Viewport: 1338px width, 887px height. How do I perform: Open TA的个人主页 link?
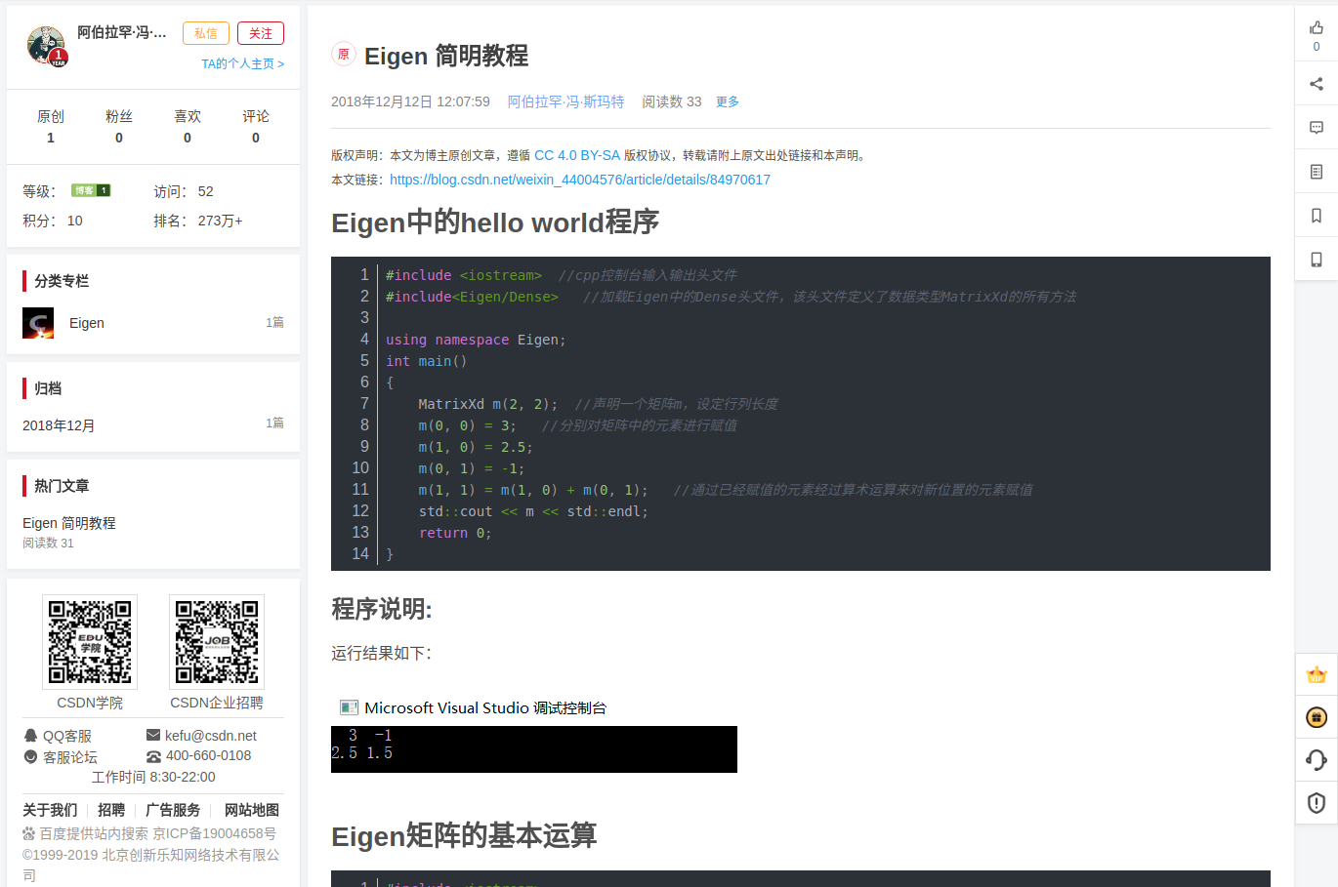click(x=243, y=63)
